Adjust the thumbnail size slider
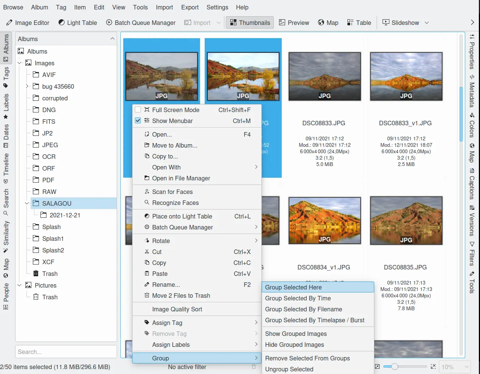The width and height of the screenshot is (480, 374). (395, 366)
